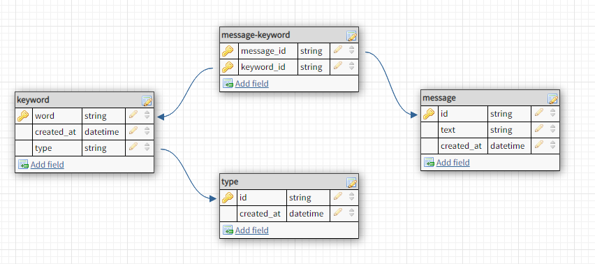Screen dimensions: 595x264
Task: Click the type field name in keyword table
Action: pyautogui.click(x=43, y=148)
